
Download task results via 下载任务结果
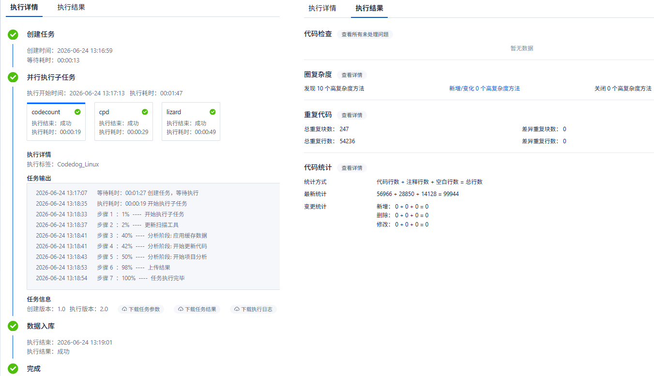197,309
